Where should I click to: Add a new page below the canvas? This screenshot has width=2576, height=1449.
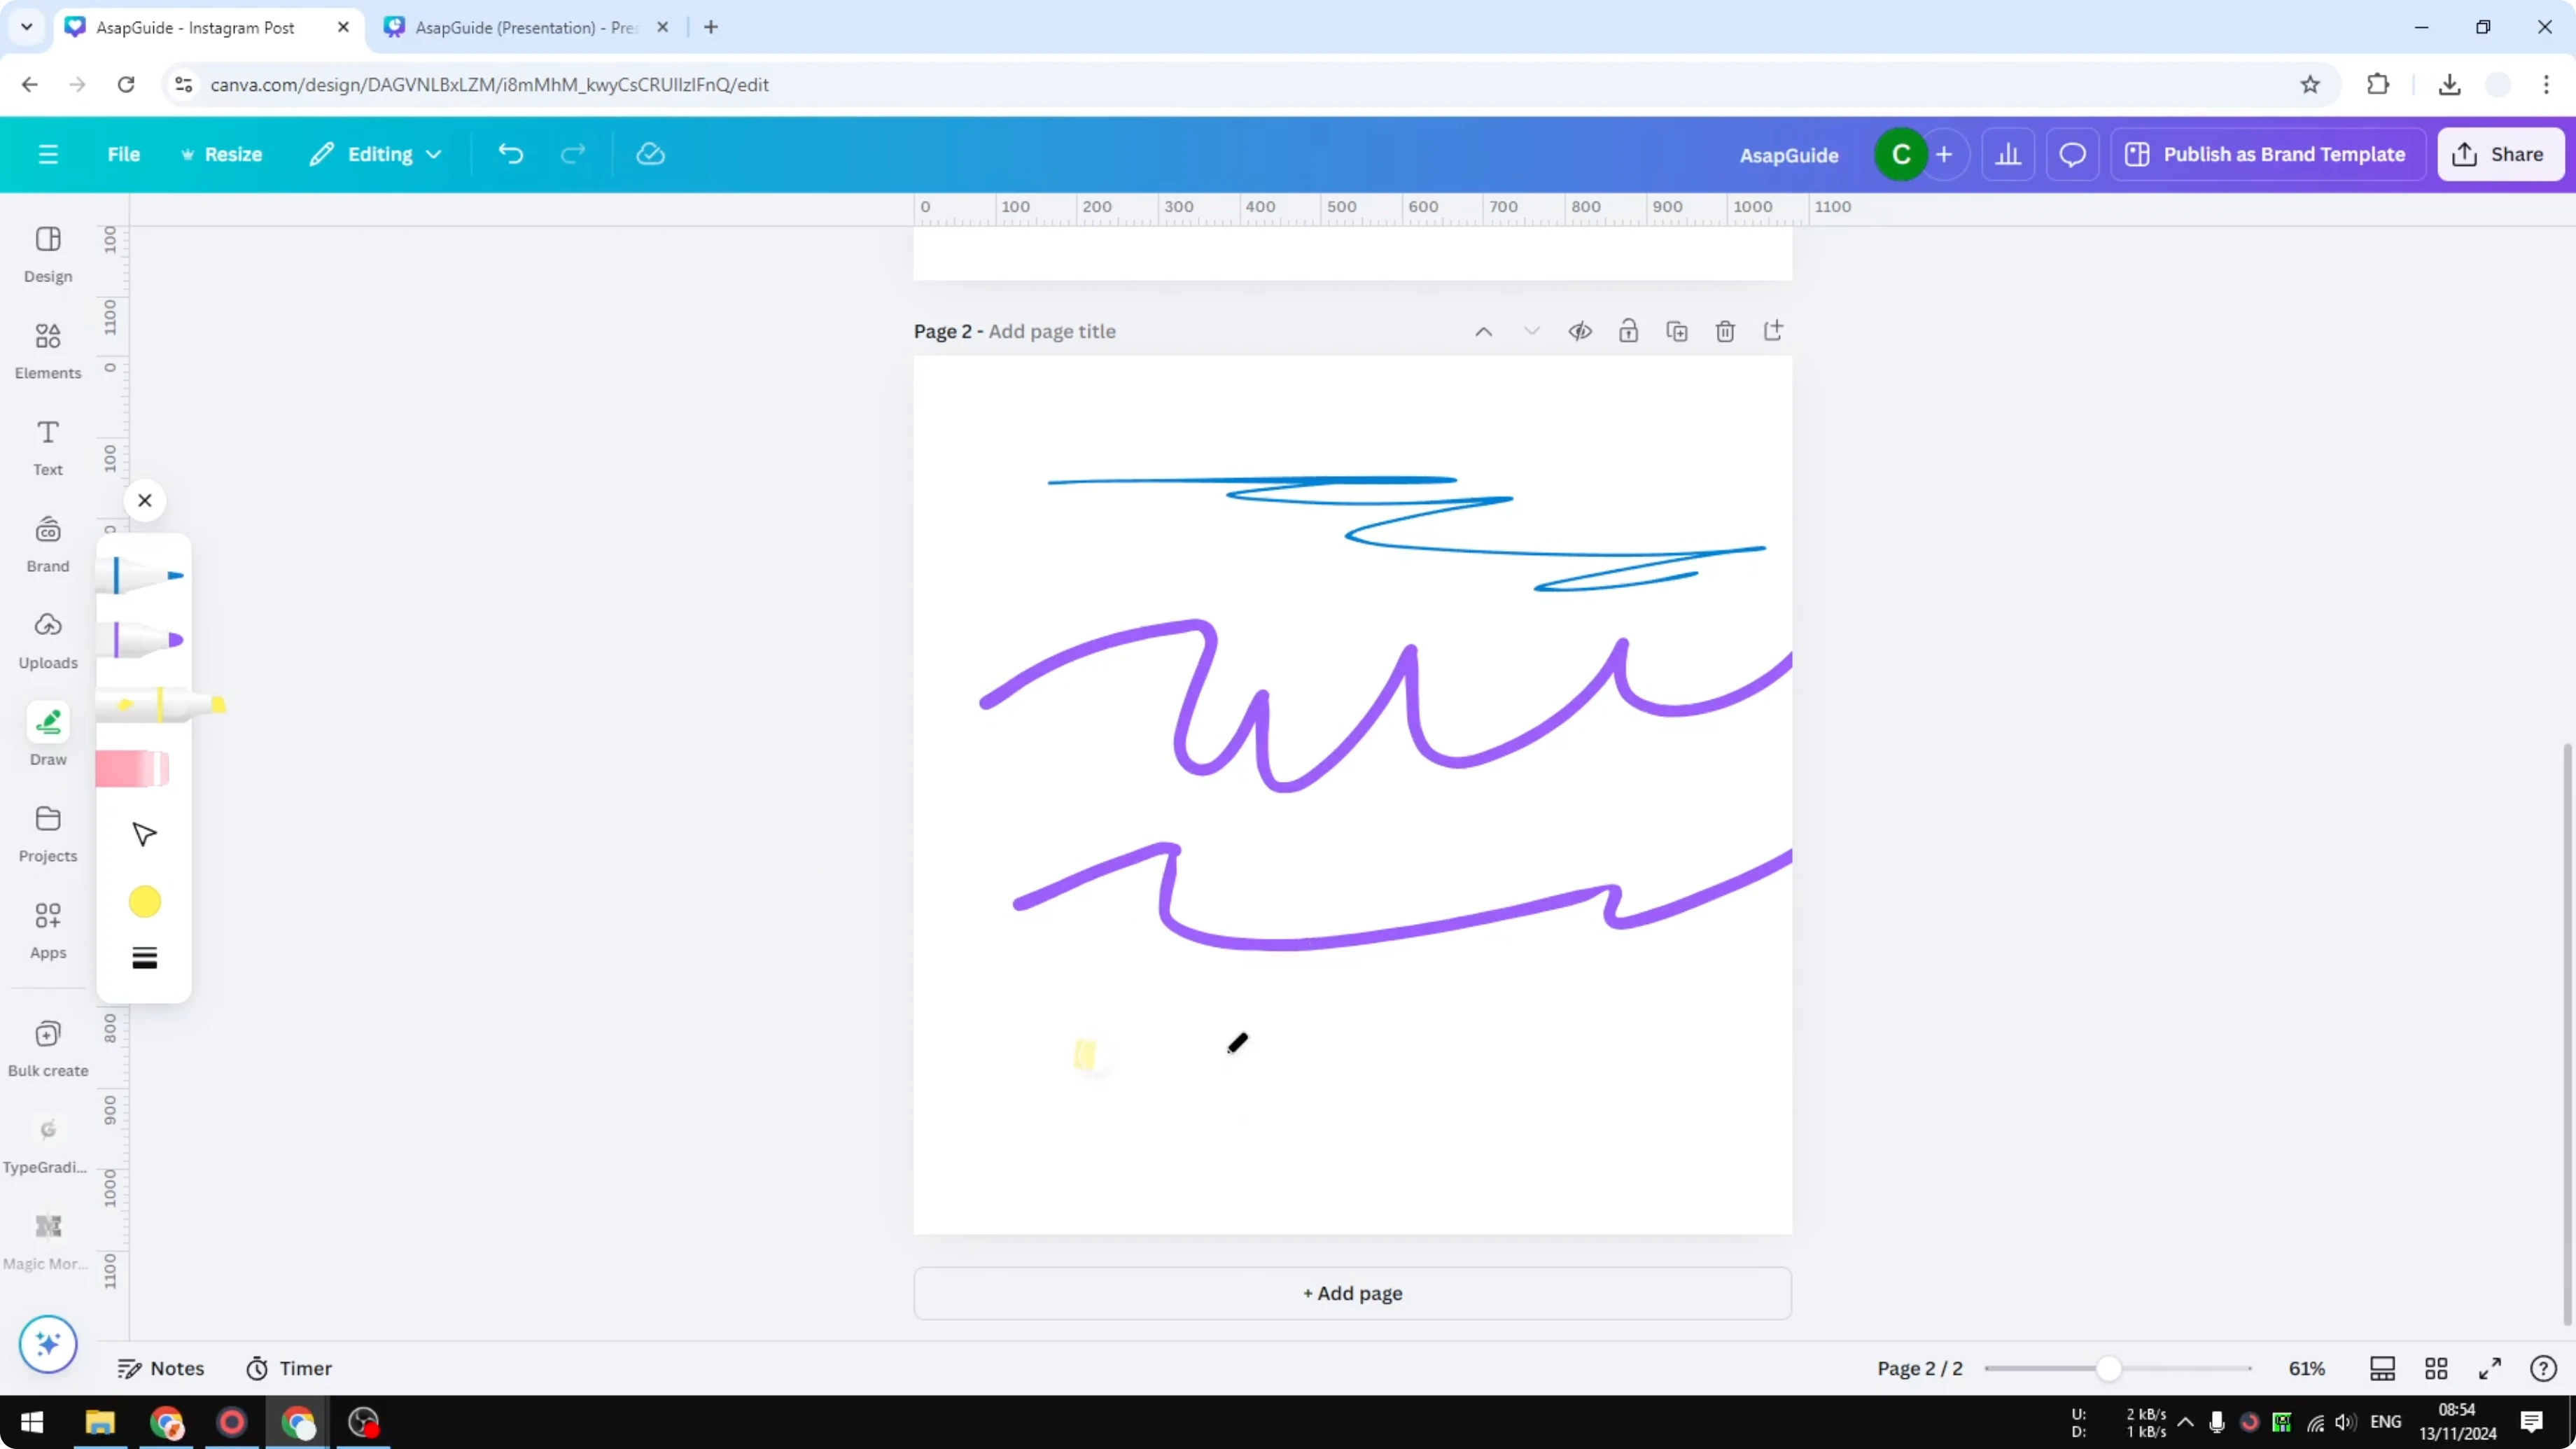tap(1351, 1293)
